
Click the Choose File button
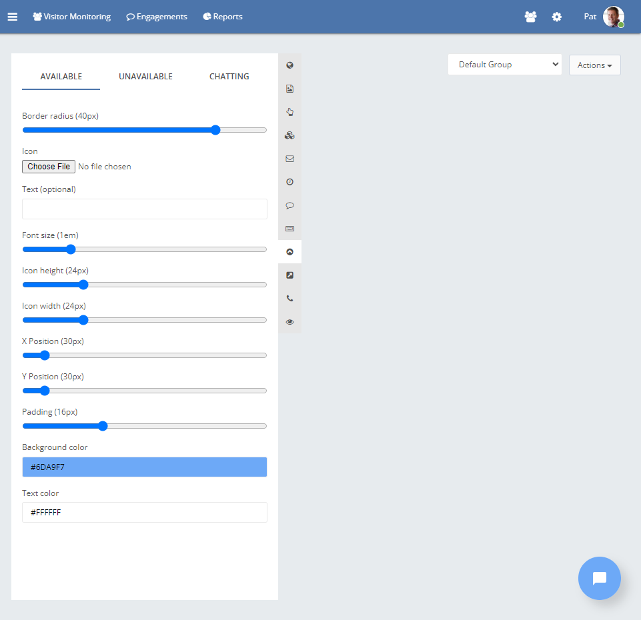49,167
